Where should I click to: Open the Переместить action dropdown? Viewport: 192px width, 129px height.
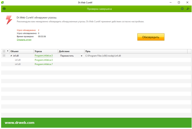(x=82, y=56)
